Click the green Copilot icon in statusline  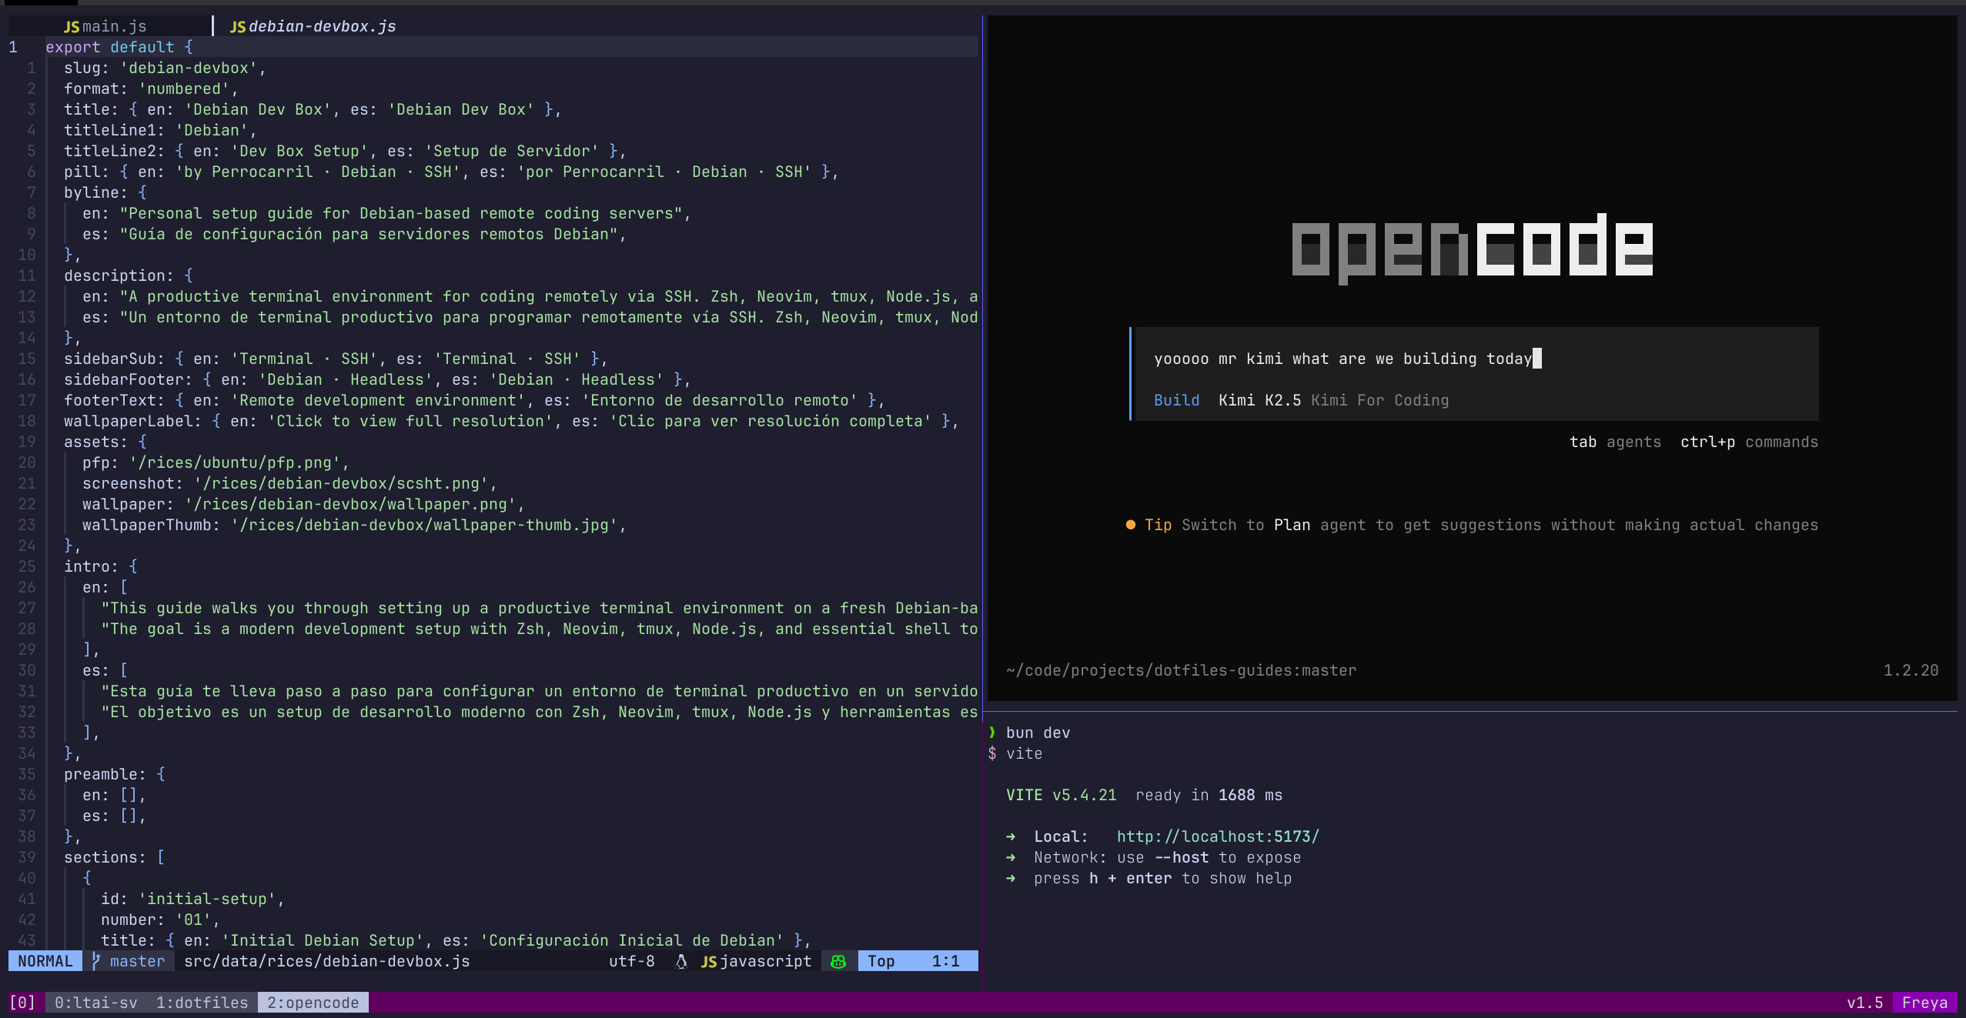(x=839, y=961)
